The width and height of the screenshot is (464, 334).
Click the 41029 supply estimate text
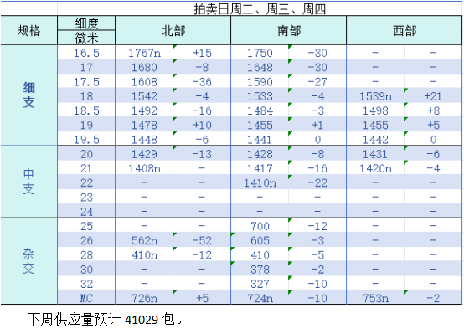point(142,320)
